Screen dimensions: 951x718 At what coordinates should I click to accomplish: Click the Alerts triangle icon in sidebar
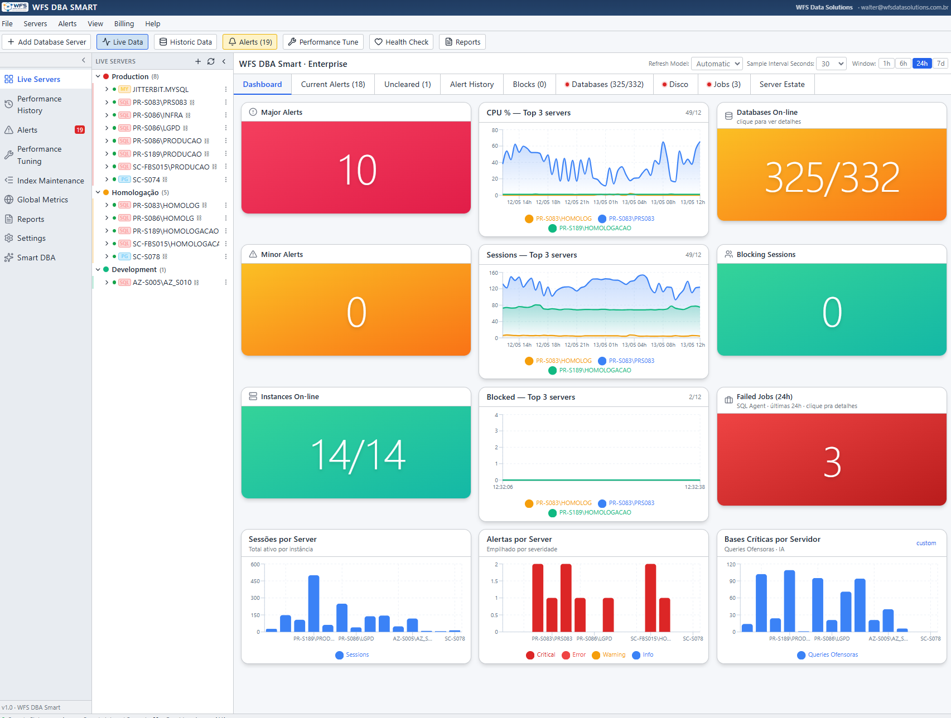[x=9, y=130]
